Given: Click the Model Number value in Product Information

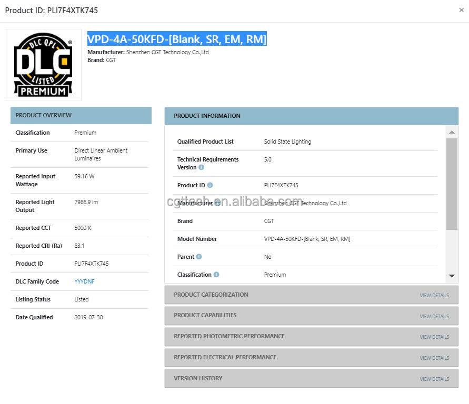Looking at the screenshot, I should [307, 239].
